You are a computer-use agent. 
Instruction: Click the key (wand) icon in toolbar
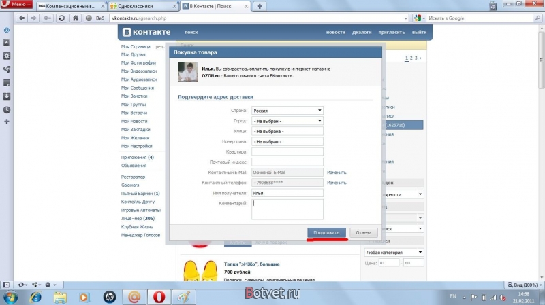tap(48, 18)
